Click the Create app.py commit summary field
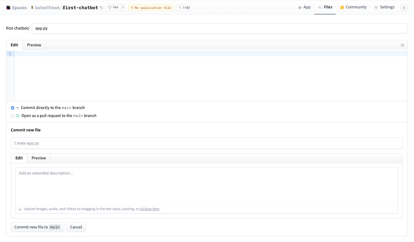 pos(207,143)
